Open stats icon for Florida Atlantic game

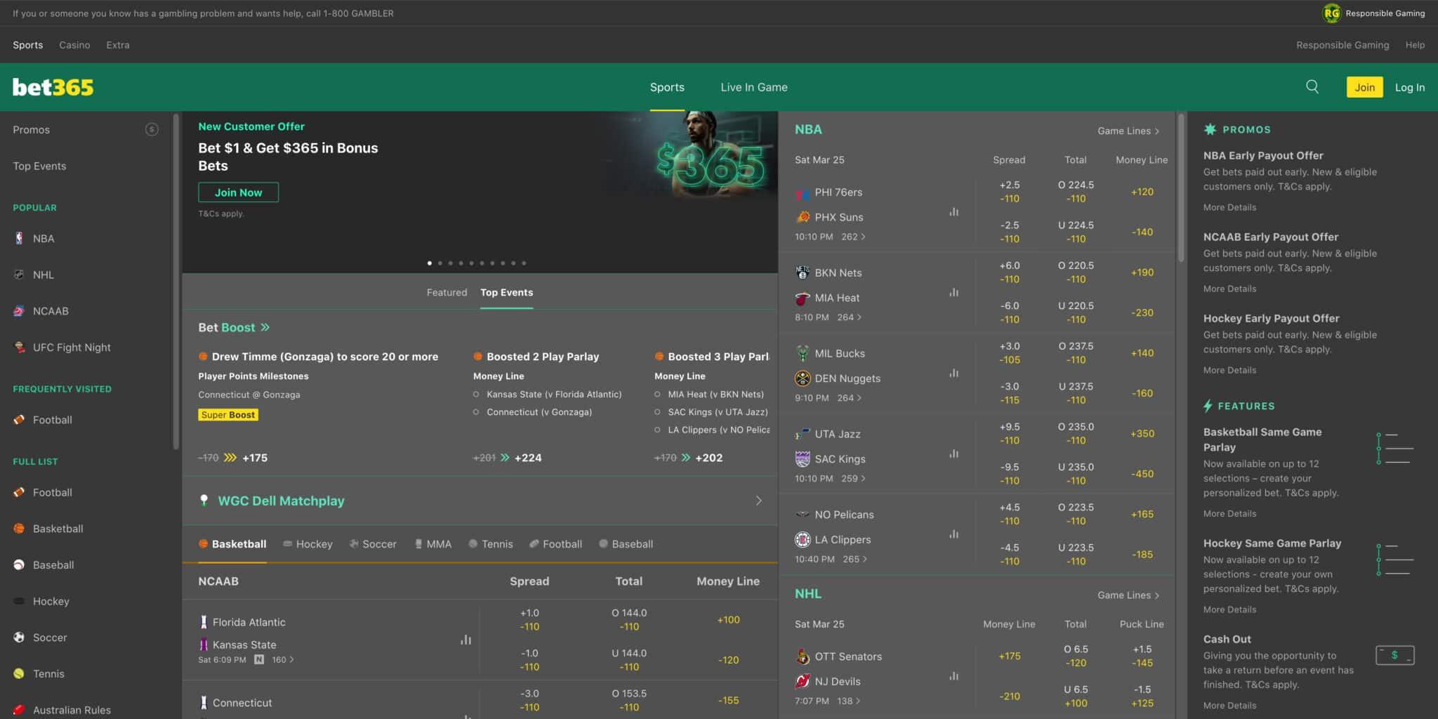466,640
